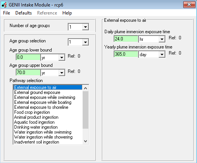Click the Age group lower bound field

[28, 57]
